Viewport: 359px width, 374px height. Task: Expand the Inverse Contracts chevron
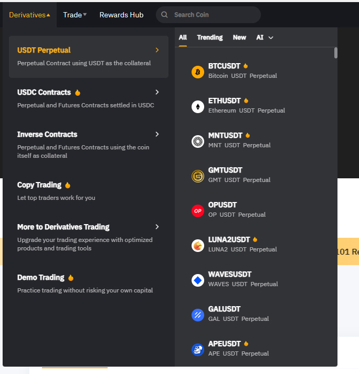click(157, 134)
